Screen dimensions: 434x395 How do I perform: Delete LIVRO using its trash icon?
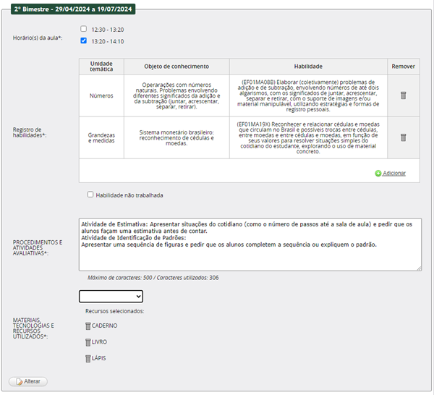[88, 341]
